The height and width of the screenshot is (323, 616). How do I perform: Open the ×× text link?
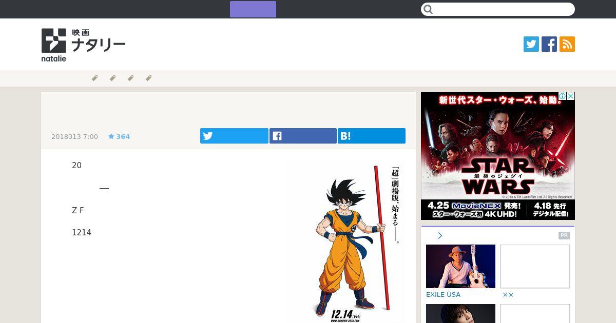click(x=508, y=295)
